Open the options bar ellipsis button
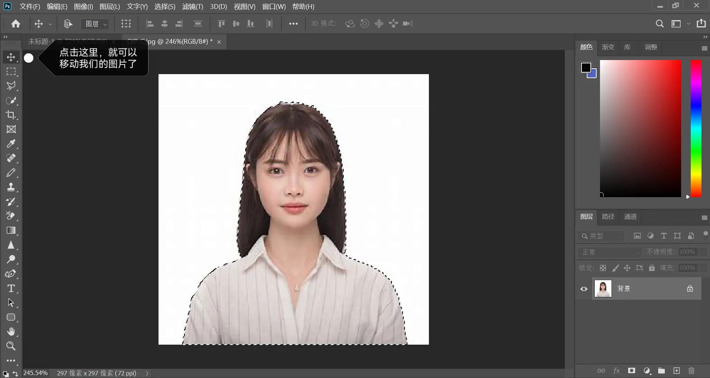710x378 pixels. coord(294,23)
